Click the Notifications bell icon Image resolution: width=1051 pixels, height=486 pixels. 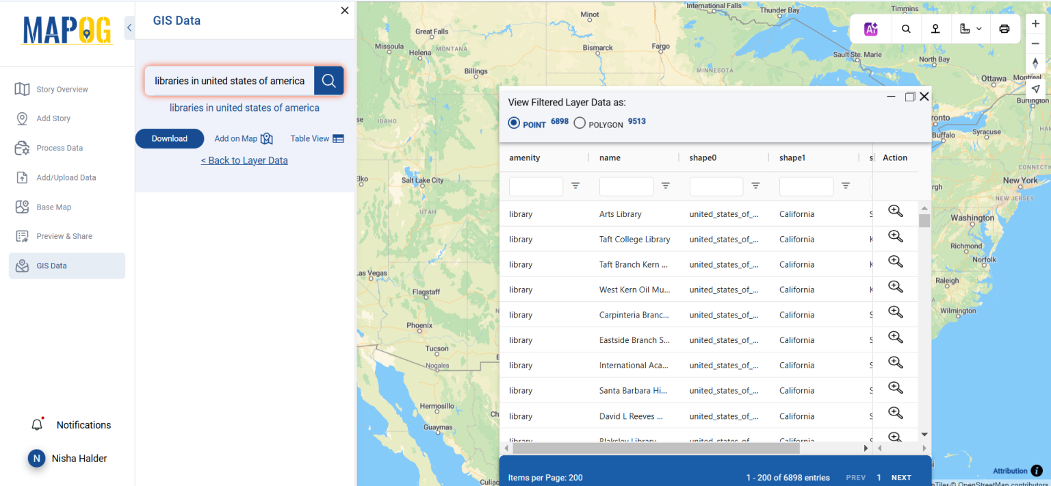[37, 424]
